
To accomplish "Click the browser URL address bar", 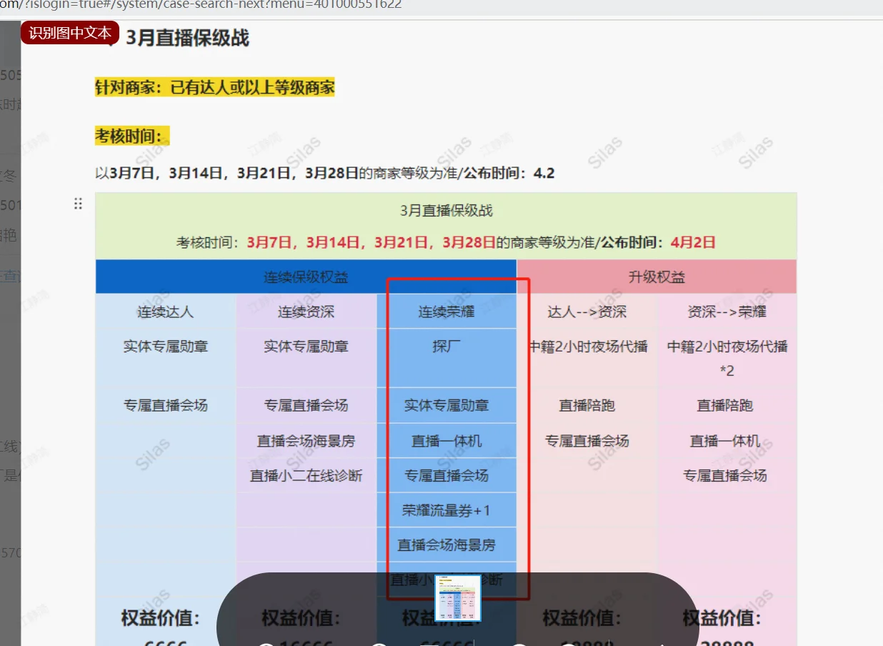I will [214, 4].
